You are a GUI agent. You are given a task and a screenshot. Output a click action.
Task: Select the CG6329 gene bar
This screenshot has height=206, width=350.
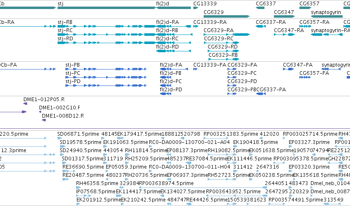[227, 16]
